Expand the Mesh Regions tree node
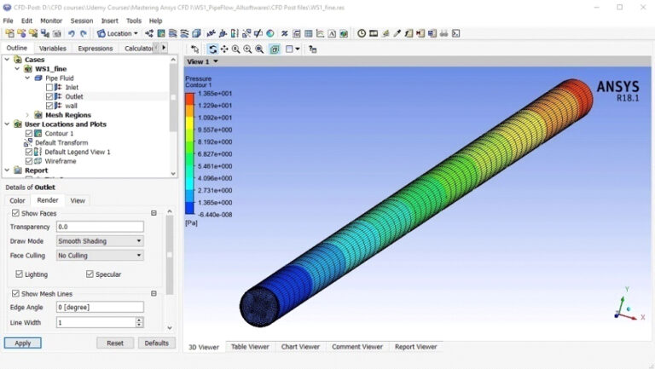The image size is (655, 369). point(27,115)
